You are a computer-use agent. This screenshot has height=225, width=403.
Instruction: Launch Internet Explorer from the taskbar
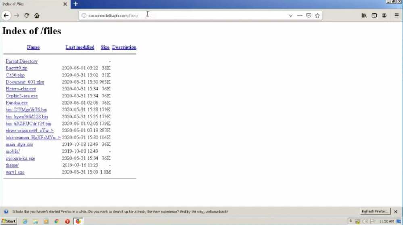pyautogui.click(x=25, y=221)
